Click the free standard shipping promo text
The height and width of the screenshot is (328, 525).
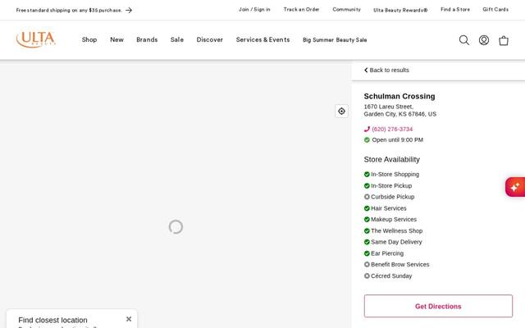tap(69, 11)
